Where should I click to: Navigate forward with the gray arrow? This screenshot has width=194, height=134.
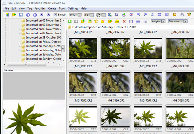[76, 21]
